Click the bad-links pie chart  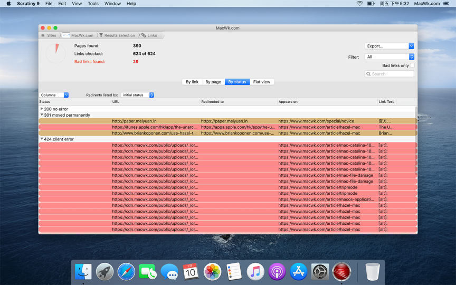tap(56, 53)
